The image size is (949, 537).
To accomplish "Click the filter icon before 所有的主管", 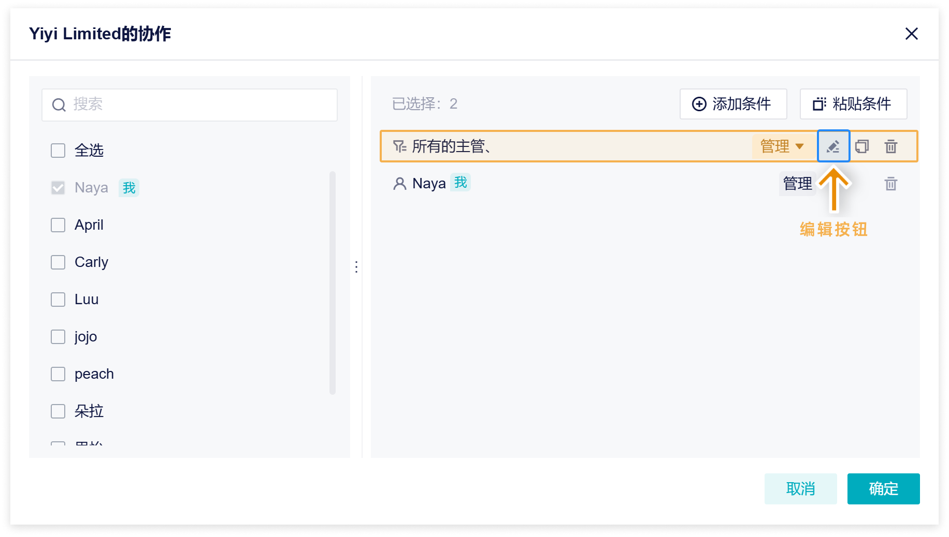I will click(x=399, y=146).
